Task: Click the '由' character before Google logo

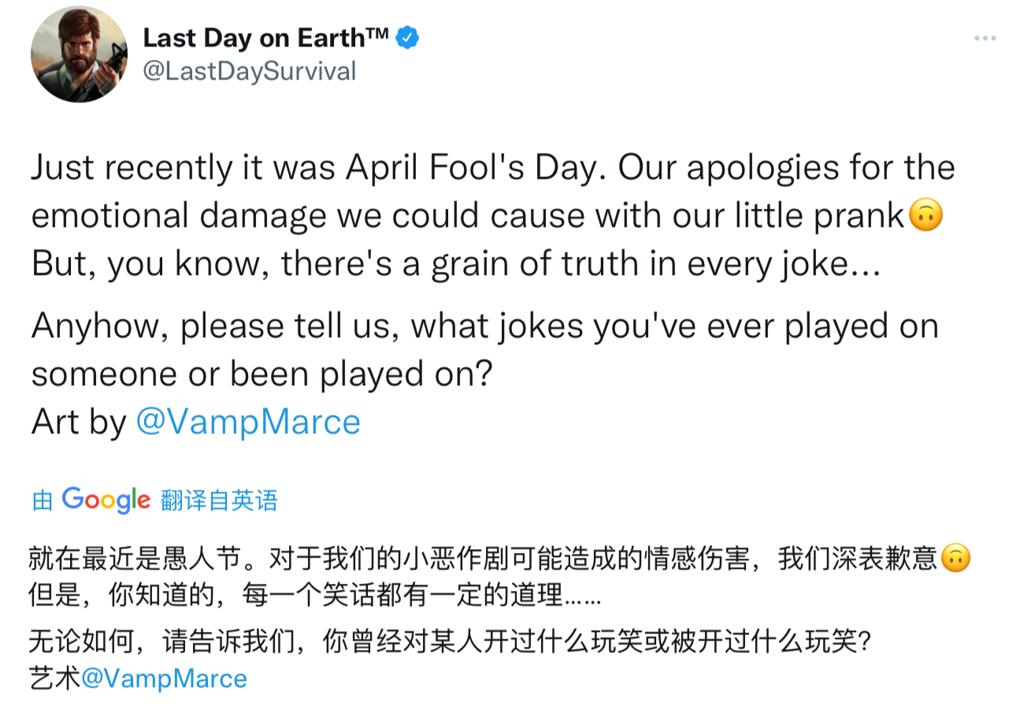Action: (x=43, y=500)
